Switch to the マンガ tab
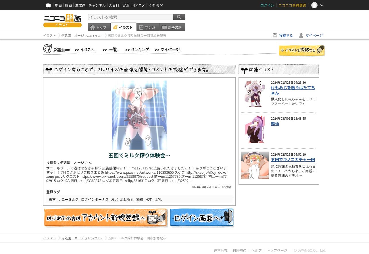The image size is (369, 254). click(148, 27)
